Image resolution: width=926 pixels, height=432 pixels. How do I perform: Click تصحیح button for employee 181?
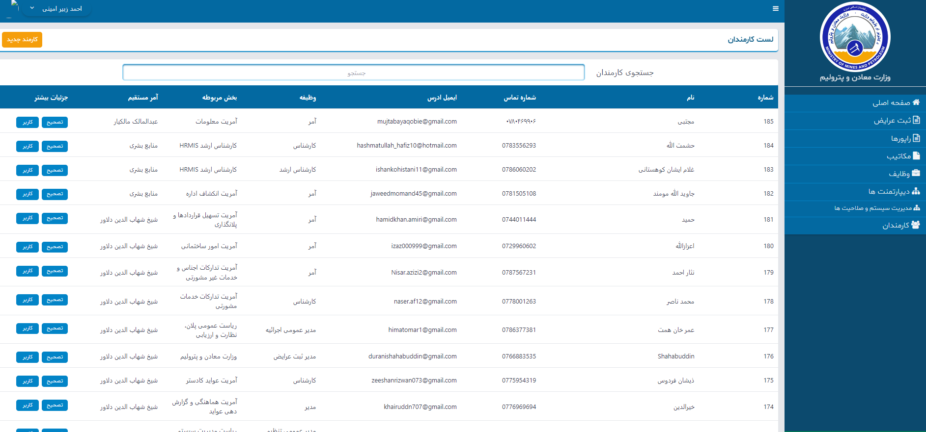[x=55, y=218]
